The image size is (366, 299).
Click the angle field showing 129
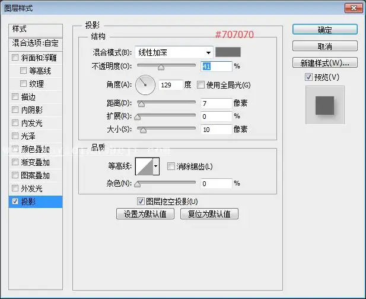point(170,84)
